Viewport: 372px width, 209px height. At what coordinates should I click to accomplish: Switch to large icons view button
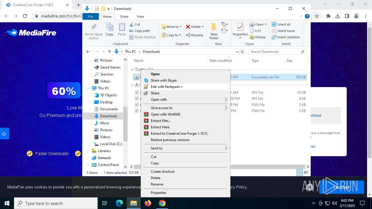click(306, 173)
